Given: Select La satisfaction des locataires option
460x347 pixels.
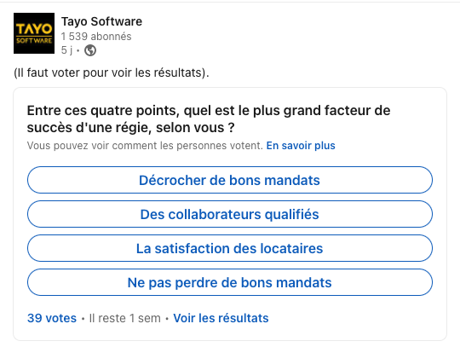Looking at the screenshot, I should tap(230, 248).
